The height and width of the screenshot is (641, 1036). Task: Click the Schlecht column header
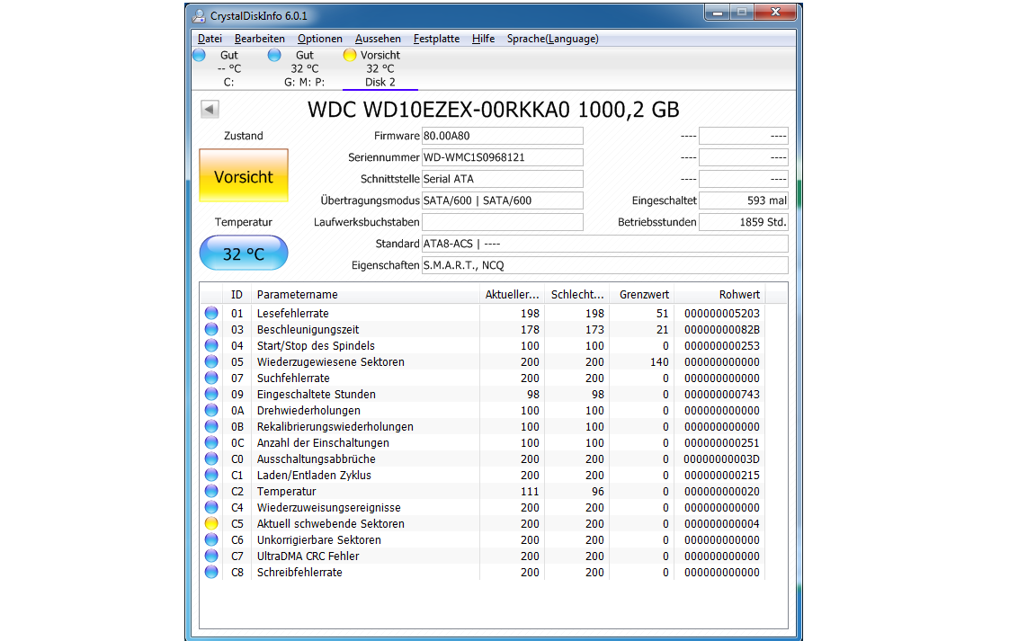click(x=576, y=295)
